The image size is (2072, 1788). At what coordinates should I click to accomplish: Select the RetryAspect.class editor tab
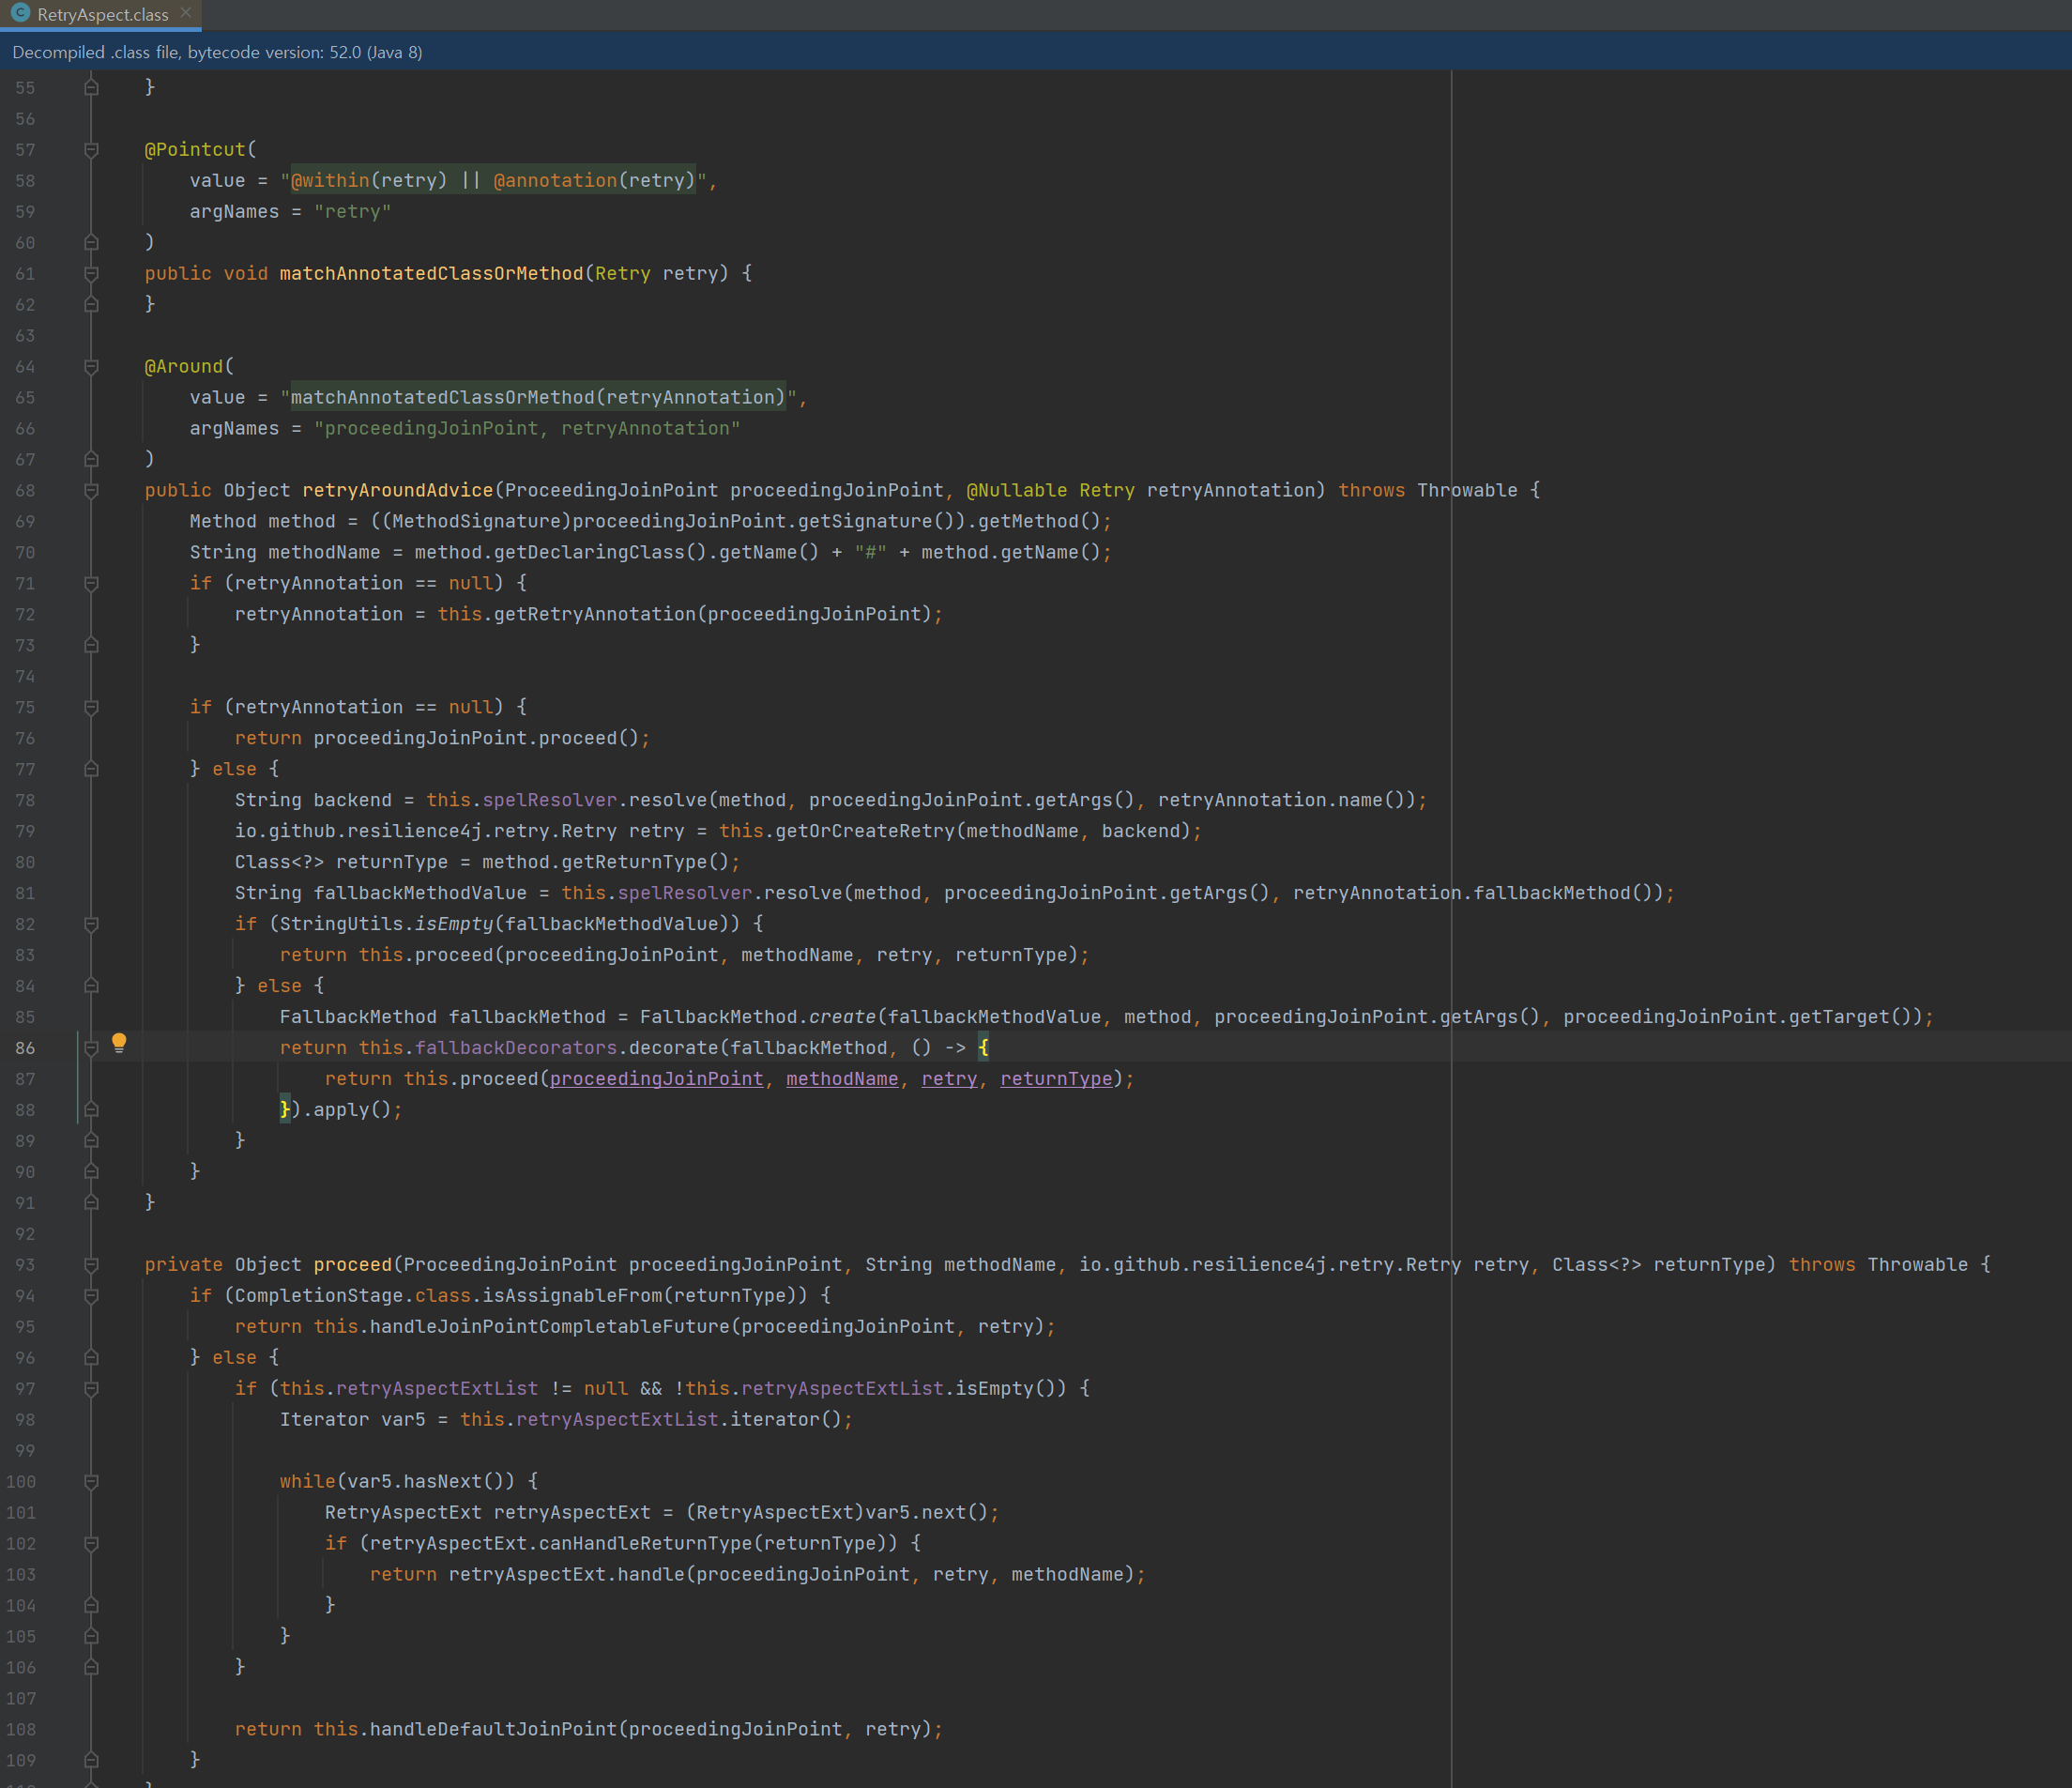(102, 15)
